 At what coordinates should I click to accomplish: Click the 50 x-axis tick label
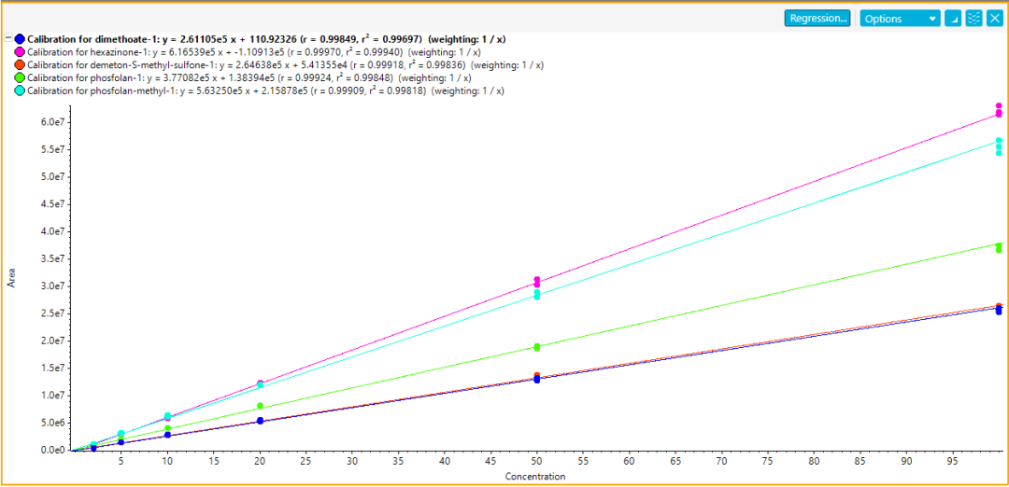pos(536,461)
